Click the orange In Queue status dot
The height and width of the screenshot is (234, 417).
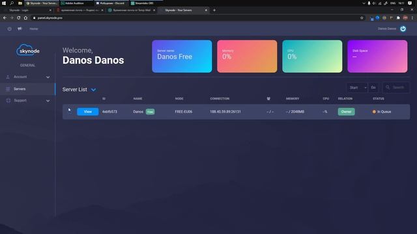374,112
